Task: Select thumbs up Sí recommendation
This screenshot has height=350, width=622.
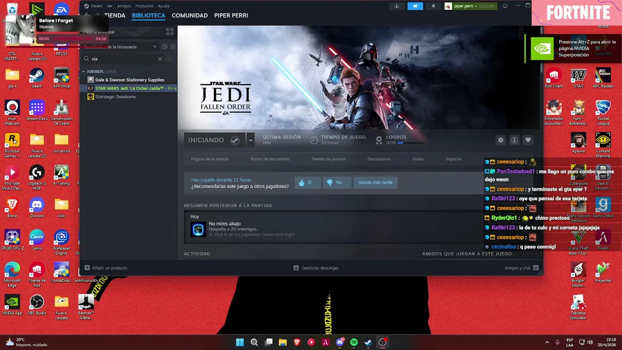Action: [x=308, y=183]
